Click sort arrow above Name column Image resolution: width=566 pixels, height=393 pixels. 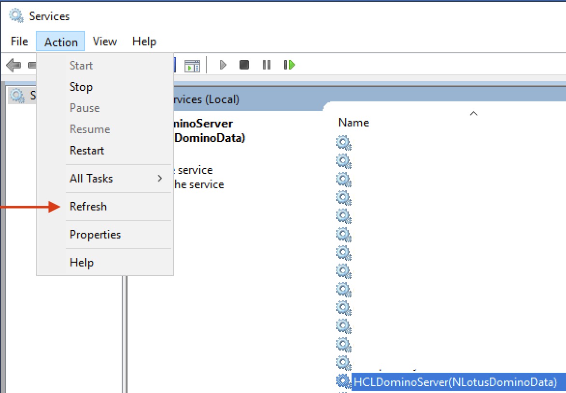(x=474, y=113)
